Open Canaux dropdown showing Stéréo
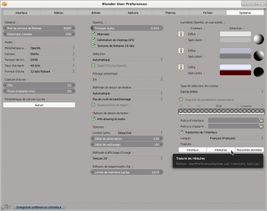This screenshot has height=211, width=267. coord(52,54)
